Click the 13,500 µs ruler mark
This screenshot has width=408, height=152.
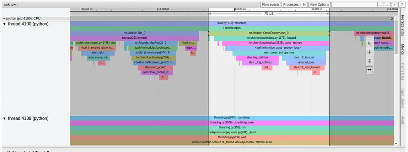click(163, 9)
